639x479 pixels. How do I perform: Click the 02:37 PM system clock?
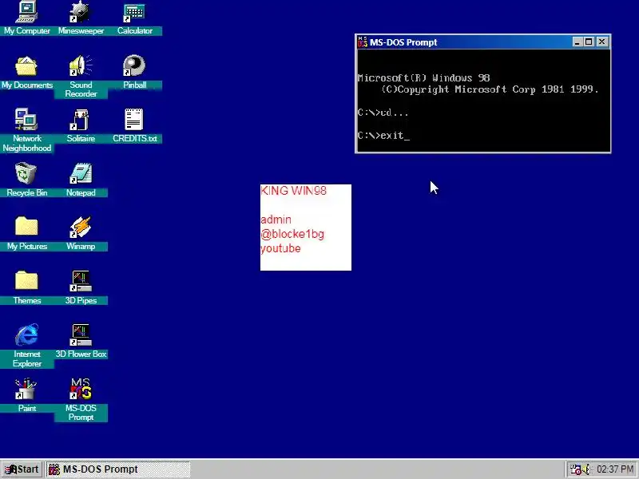[614, 469]
